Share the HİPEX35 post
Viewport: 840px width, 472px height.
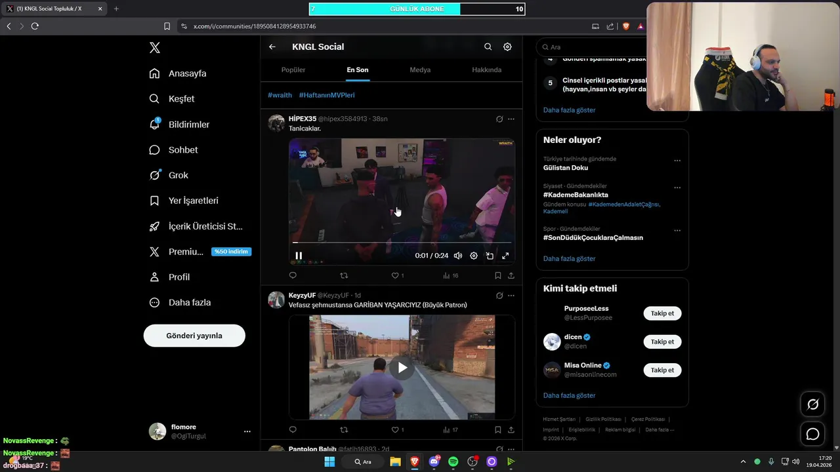pyautogui.click(x=511, y=276)
